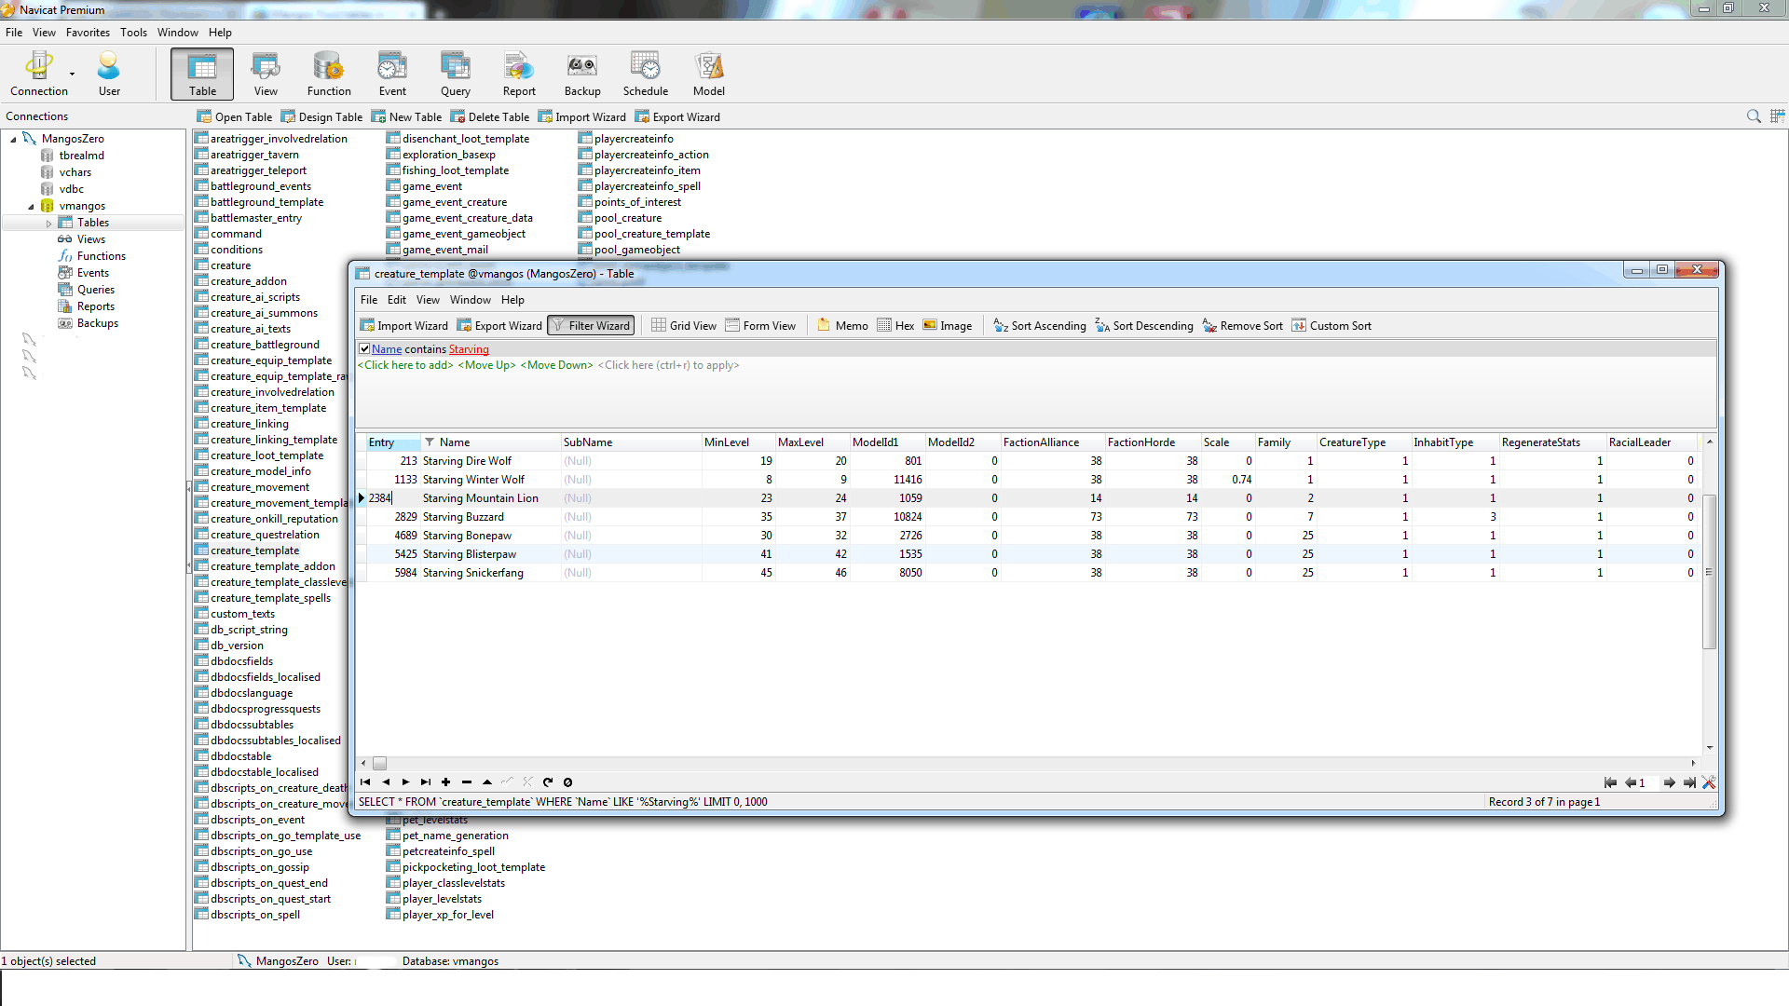Apply Sort Descending
The width and height of the screenshot is (1789, 1006).
[x=1144, y=325]
